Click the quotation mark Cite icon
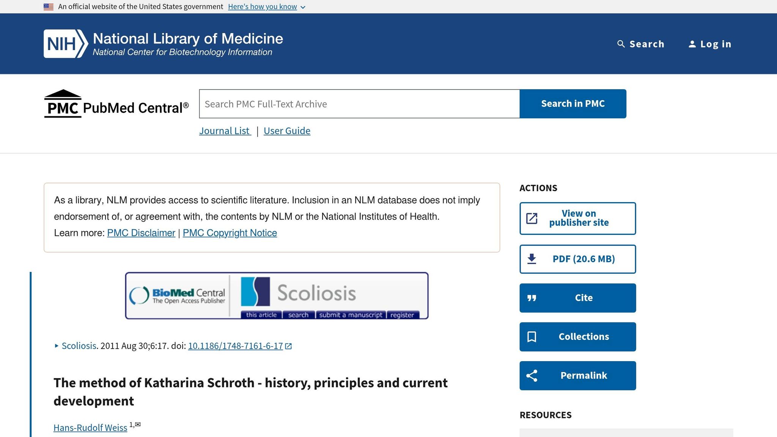The image size is (777, 437). (532, 298)
